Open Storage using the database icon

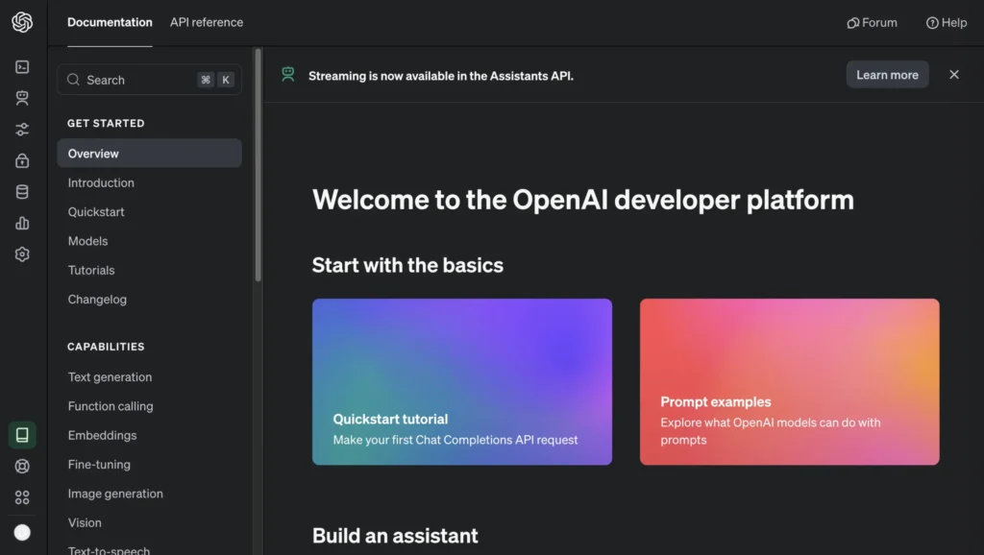pos(22,191)
